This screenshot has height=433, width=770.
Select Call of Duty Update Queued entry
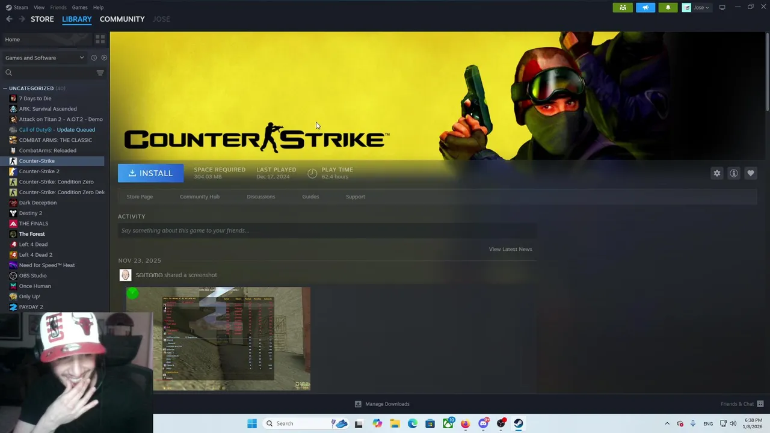click(57, 130)
